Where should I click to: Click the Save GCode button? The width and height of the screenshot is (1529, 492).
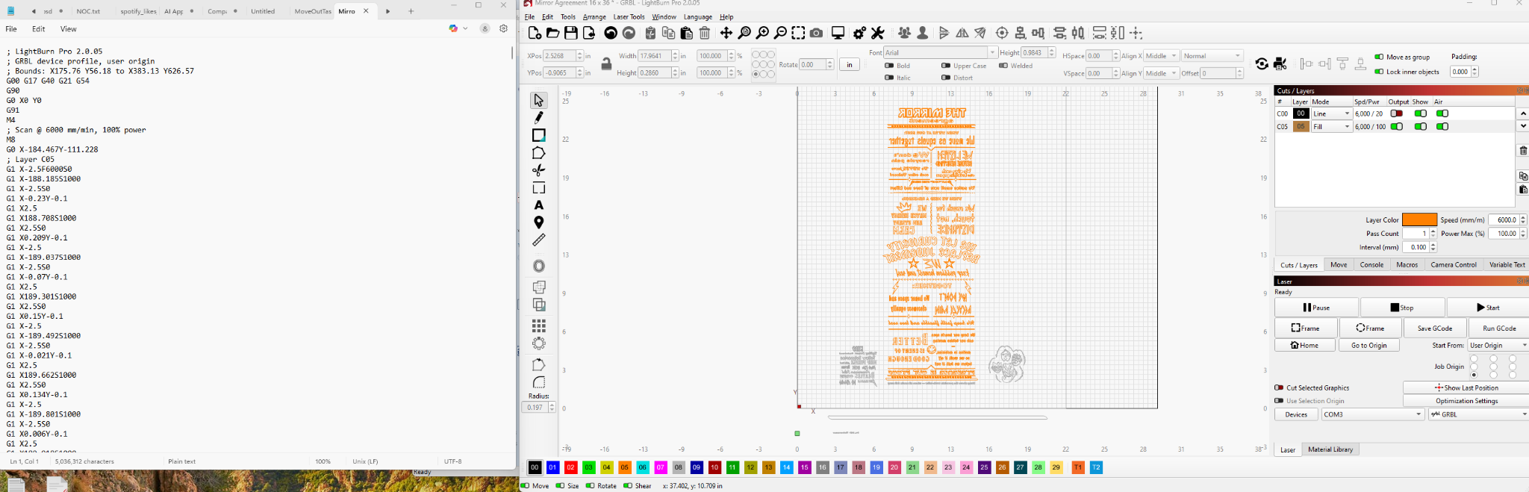[1434, 328]
